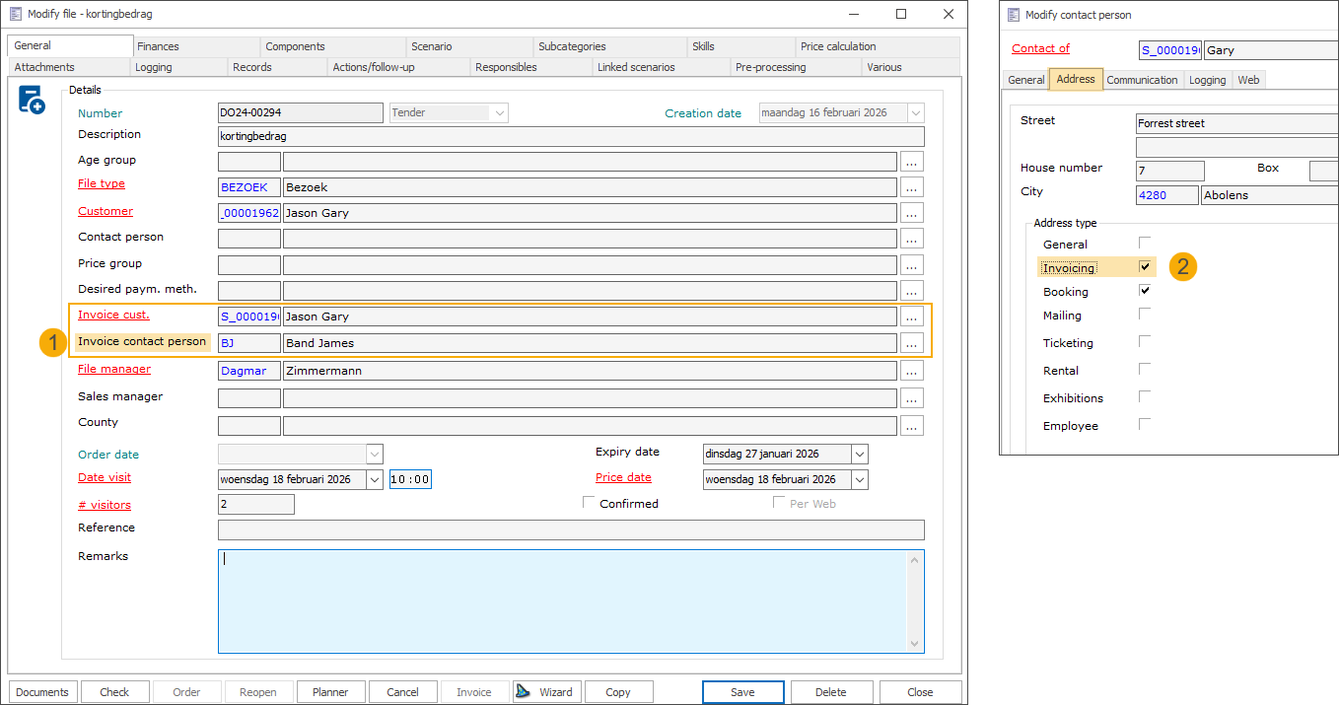Select the Web tab in contact person window
The height and width of the screenshot is (705, 1339).
coord(1248,80)
